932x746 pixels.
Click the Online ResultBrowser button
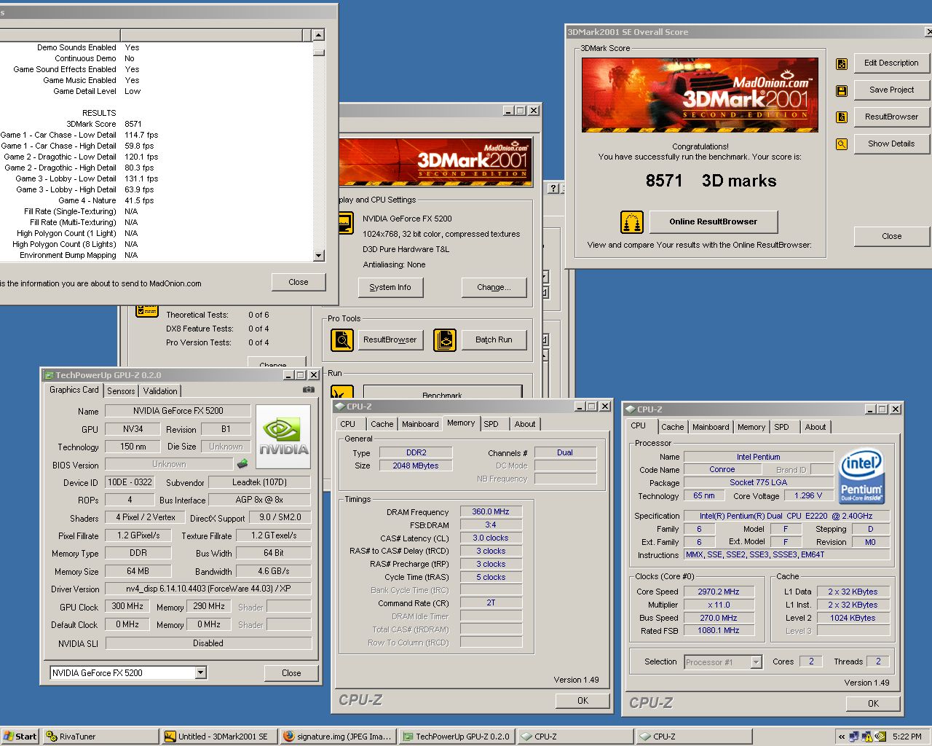(713, 221)
